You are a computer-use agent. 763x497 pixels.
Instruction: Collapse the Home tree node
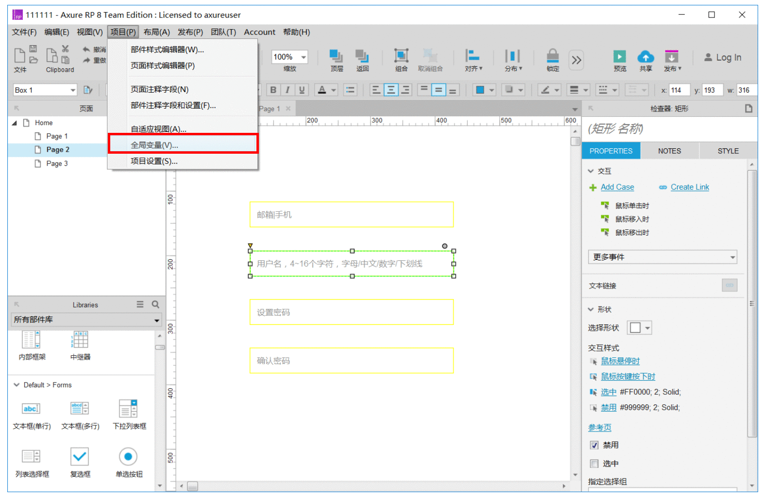pyautogui.click(x=15, y=123)
